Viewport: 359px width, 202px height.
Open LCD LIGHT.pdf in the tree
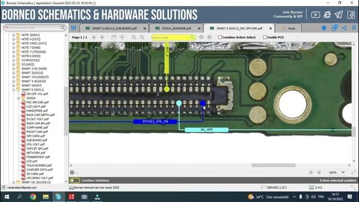(x=36, y=107)
